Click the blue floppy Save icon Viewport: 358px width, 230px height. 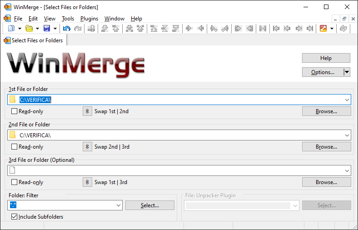47,28
